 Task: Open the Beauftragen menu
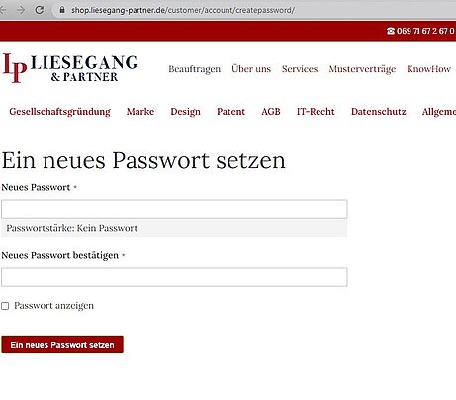(195, 69)
